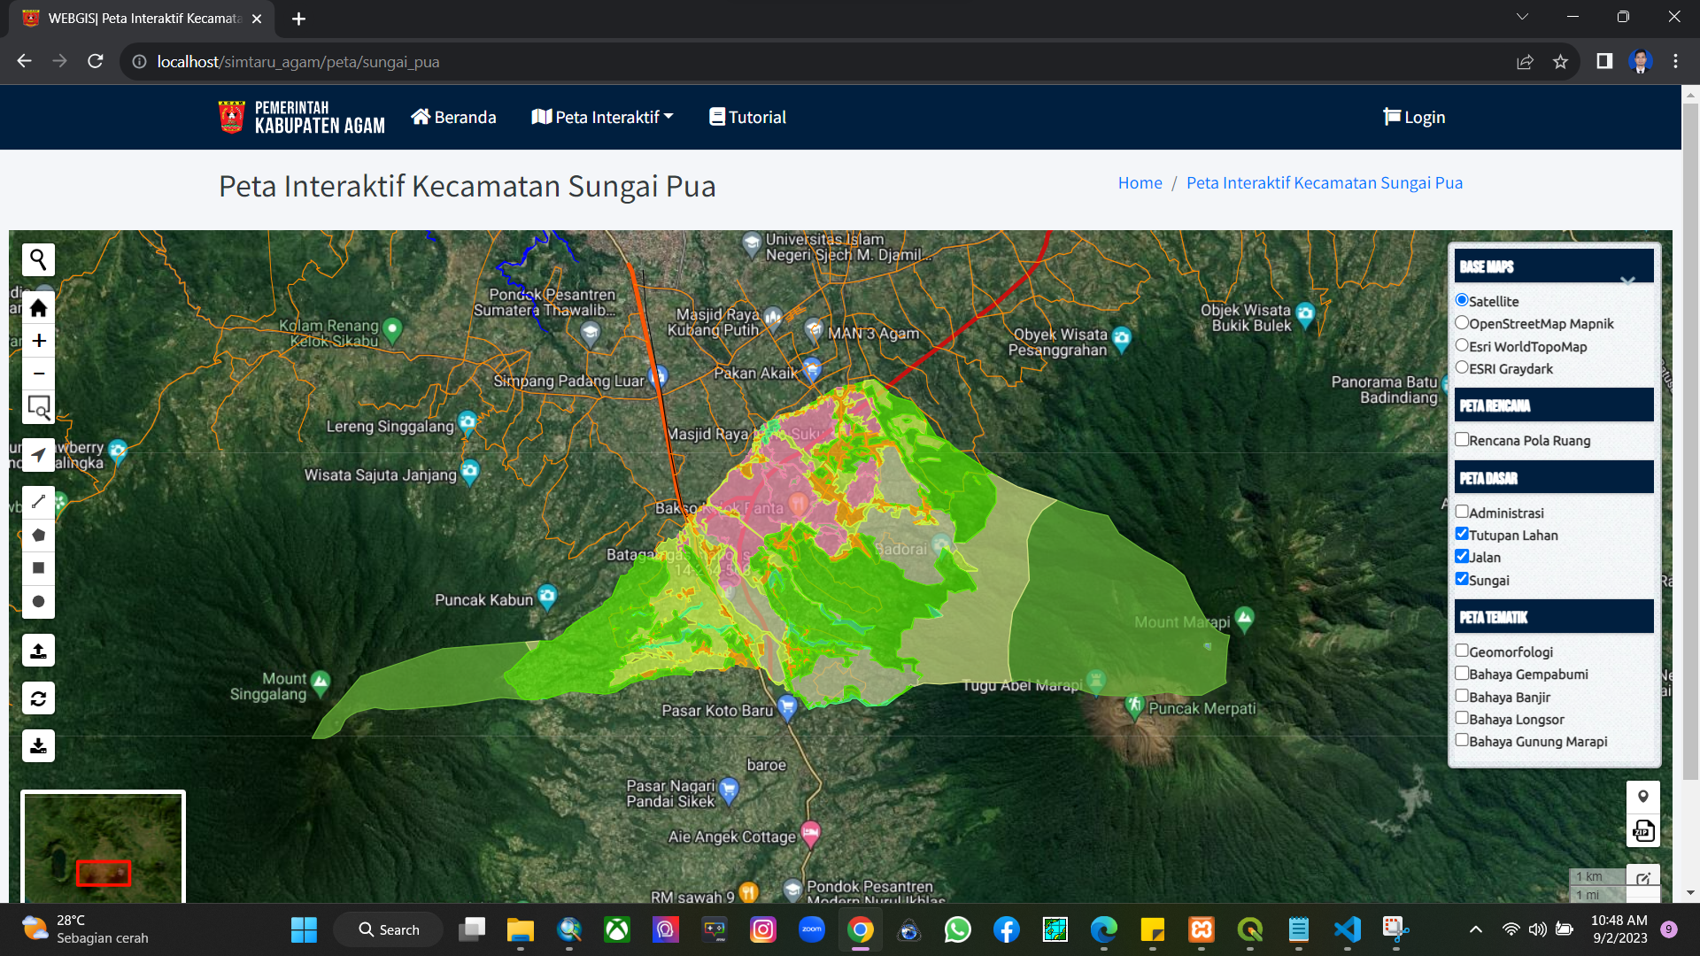This screenshot has height=956, width=1700.
Task: Go back in browser history
Action: (x=25, y=62)
